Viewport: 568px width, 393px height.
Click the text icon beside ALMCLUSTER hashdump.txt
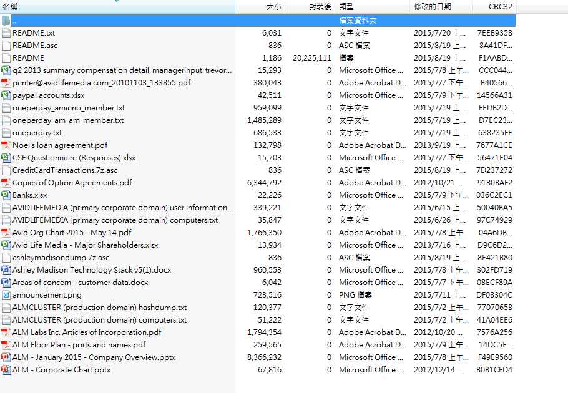(x=6, y=308)
